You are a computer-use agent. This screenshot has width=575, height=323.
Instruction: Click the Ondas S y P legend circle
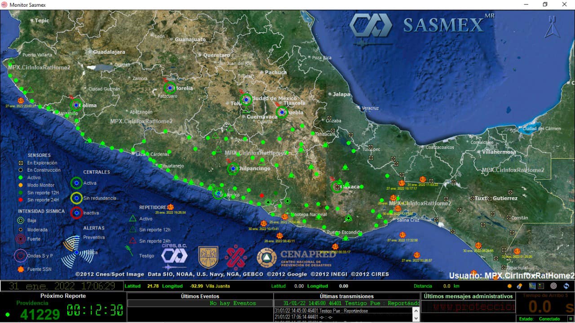coord(21,256)
